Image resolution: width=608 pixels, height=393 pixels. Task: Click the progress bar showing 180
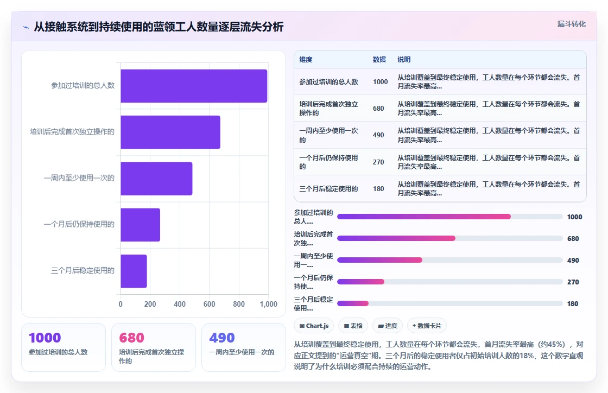pyautogui.click(x=450, y=303)
